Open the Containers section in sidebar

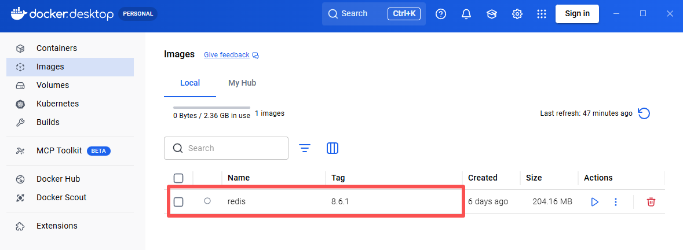point(70,48)
